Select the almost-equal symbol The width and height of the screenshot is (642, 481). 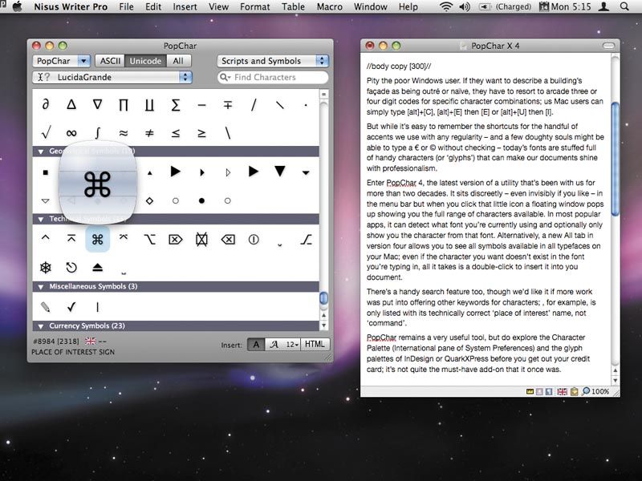click(x=124, y=133)
